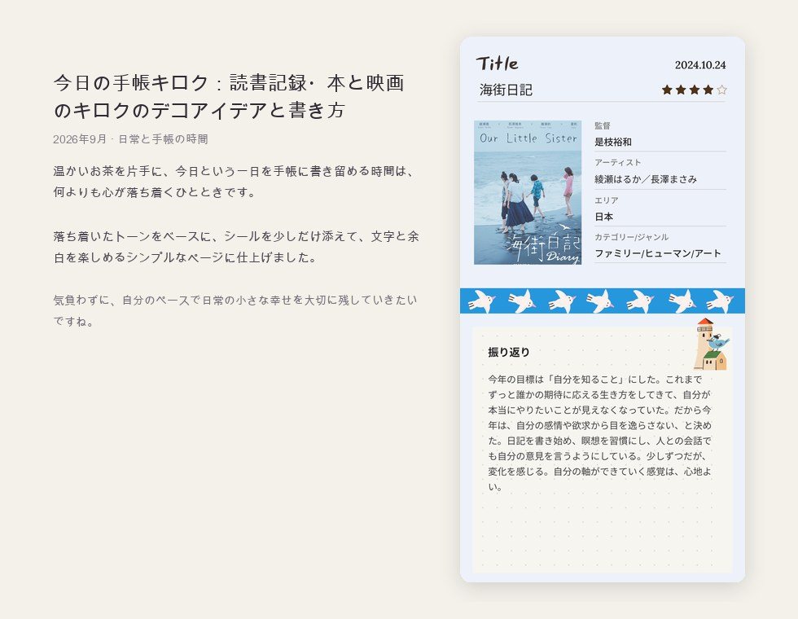Click the 日常と手帳の時間 category label
The image size is (798, 619).
coord(163,139)
